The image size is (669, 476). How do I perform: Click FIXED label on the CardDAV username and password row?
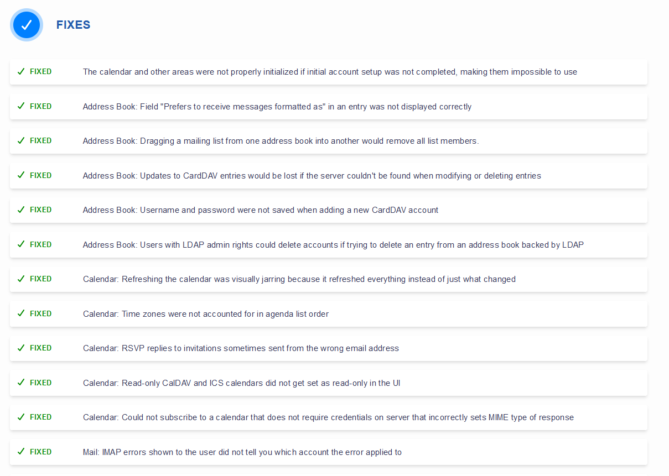[x=40, y=210]
